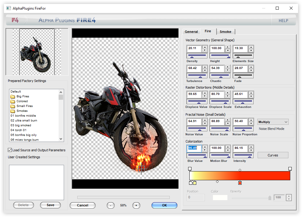Decrease Noise Proportion with down arrow

[251, 123]
